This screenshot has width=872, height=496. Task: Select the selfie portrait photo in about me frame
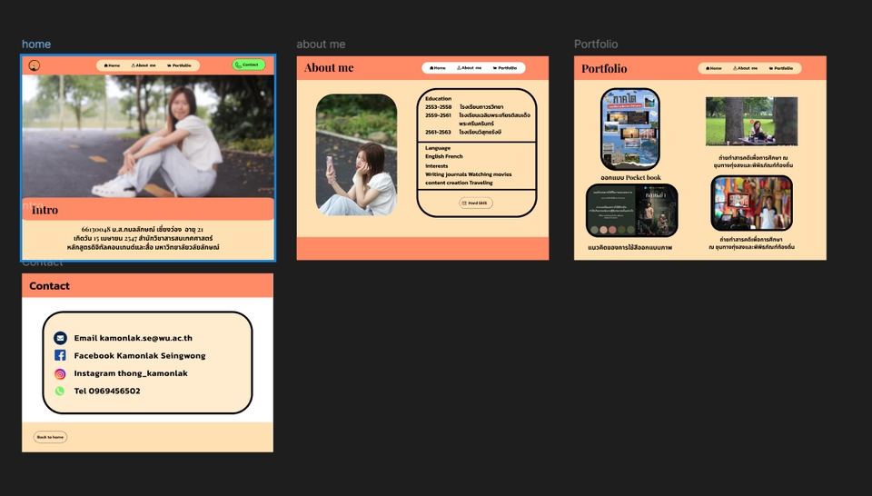tap(356, 154)
